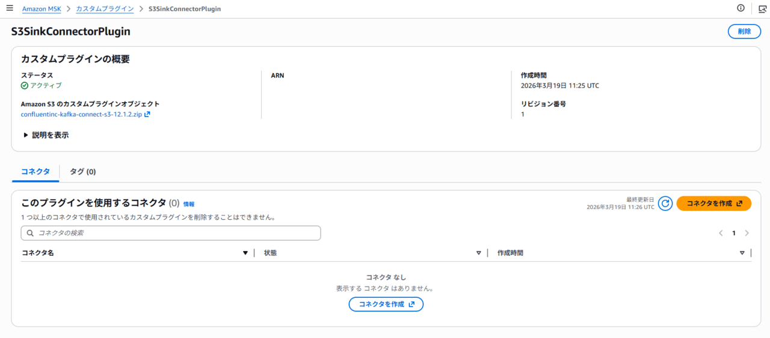Click the orange コネクタを作成 button

713,204
